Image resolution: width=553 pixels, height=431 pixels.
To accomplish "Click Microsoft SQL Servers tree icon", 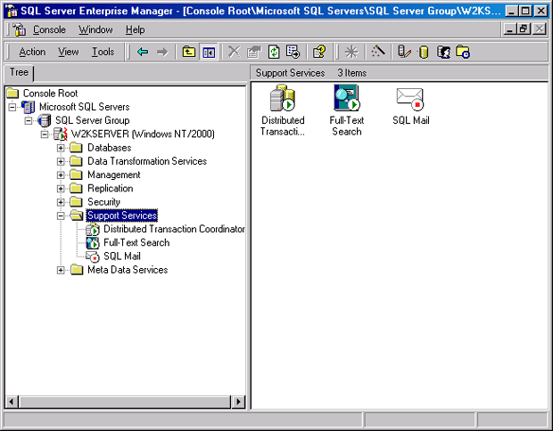I will point(29,107).
